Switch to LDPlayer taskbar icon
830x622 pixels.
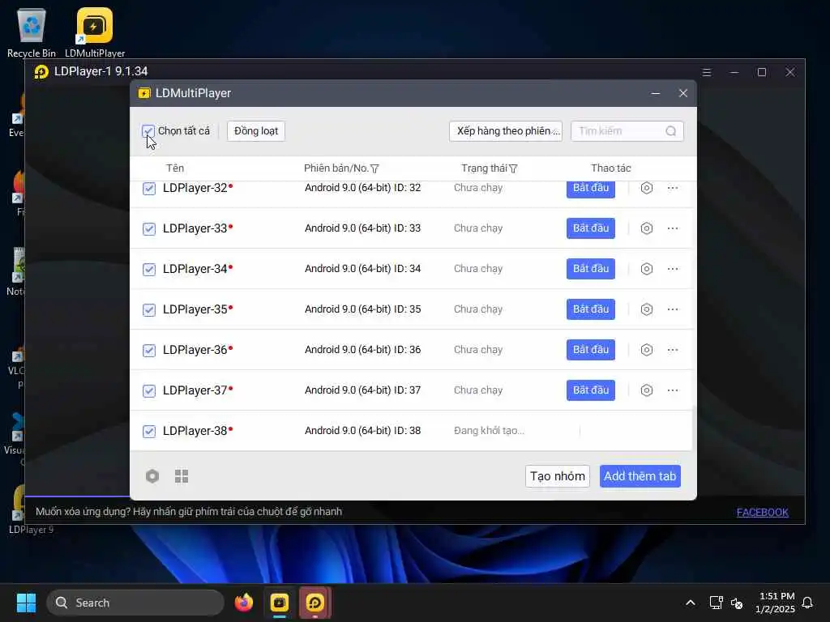315,603
